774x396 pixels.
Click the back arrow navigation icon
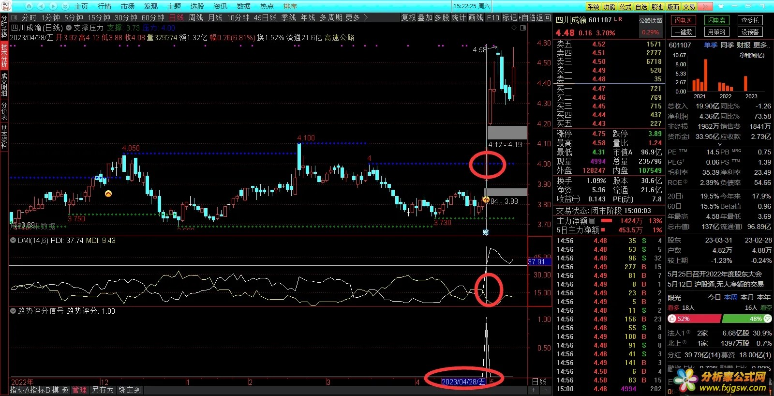(x=41, y=6)
